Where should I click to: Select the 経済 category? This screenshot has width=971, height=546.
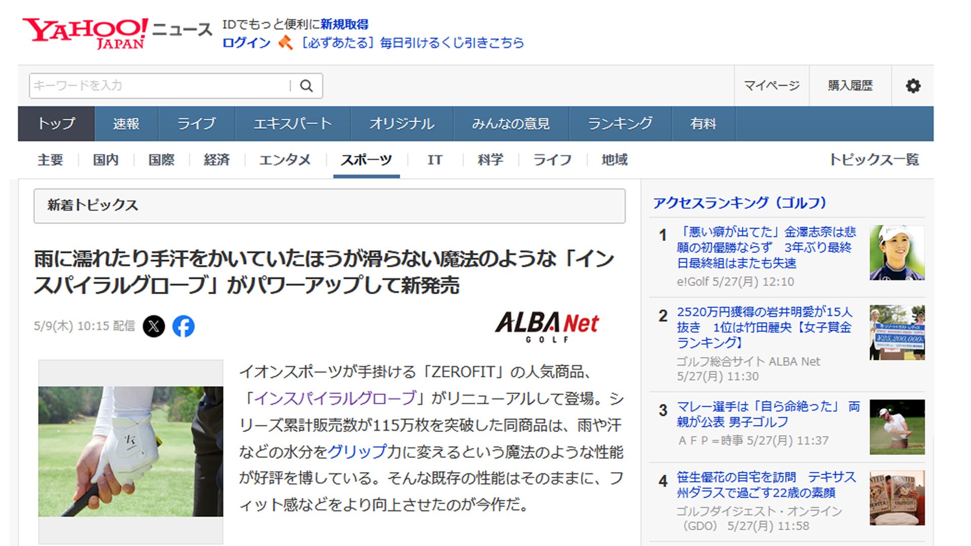click(x=216, y=160)
